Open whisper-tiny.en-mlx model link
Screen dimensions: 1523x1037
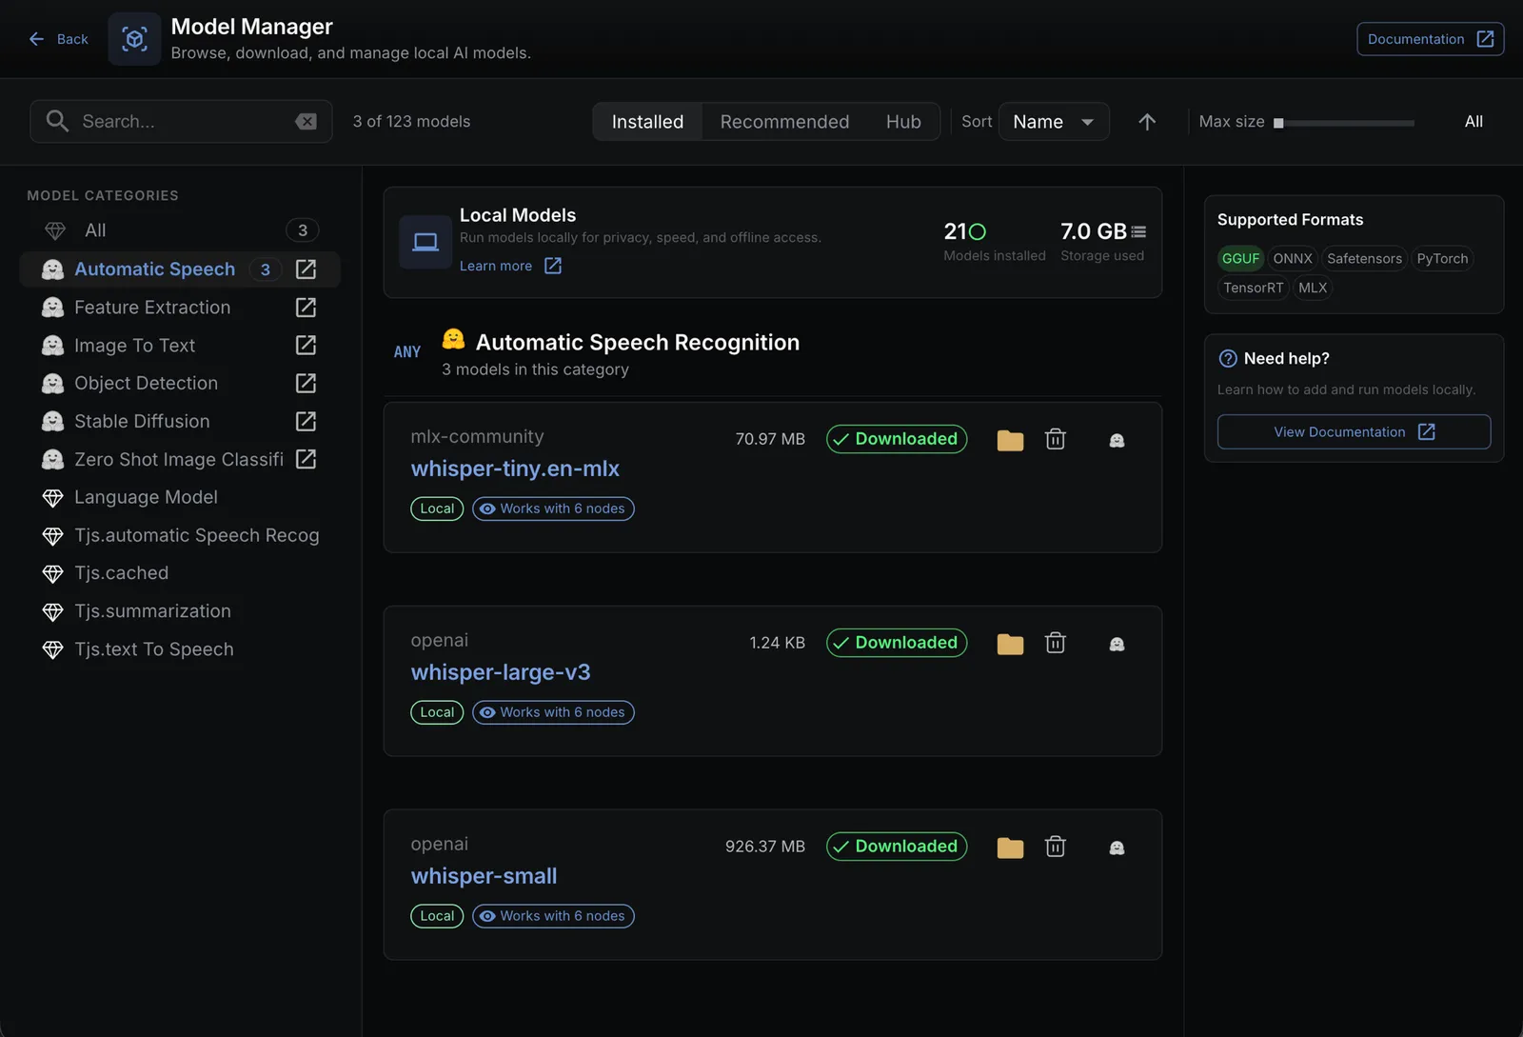click(515, 469)
